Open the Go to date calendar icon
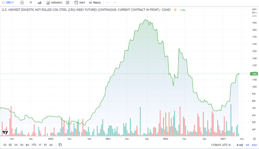This screenshot has height=149, width=259. (x=60, y=145)
